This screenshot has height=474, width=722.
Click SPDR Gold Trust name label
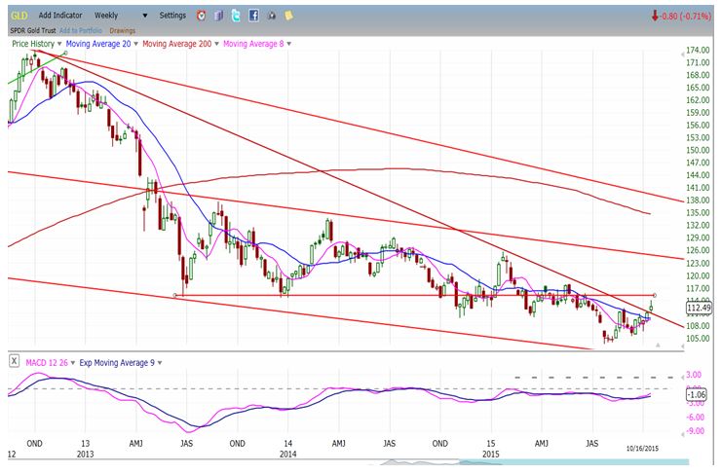click(x=33, y=31)
